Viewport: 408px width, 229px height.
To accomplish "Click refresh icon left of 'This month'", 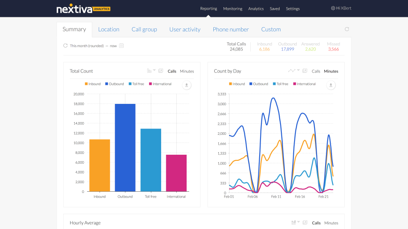I will click(x=65, y=46).
